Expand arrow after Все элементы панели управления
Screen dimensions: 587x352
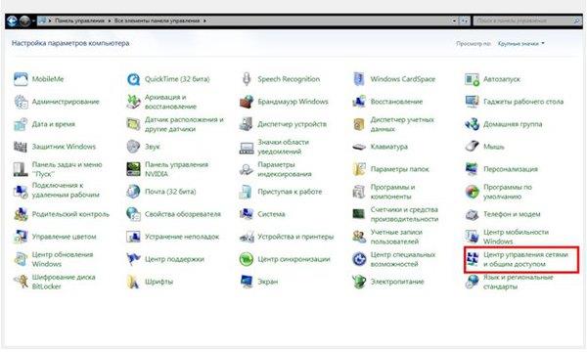tap(204, 21)
